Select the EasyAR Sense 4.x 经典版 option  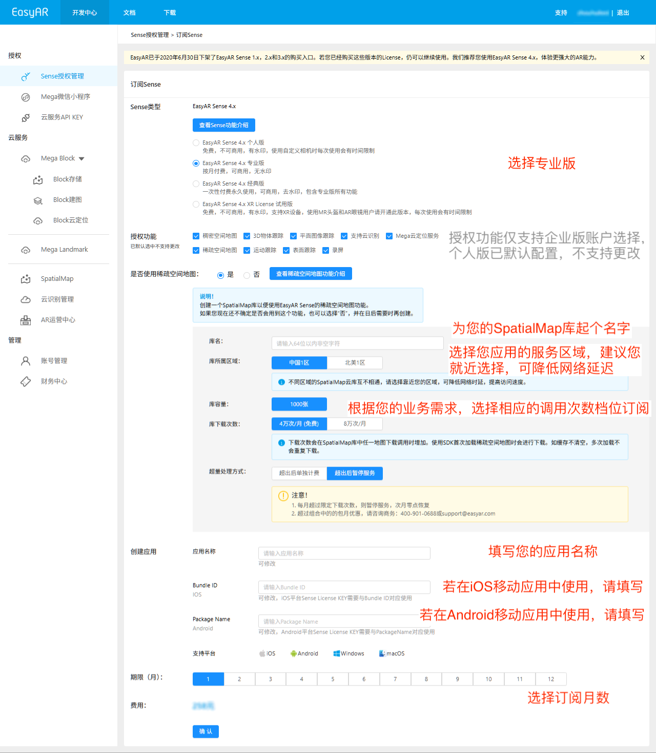[x=196, y=184]
